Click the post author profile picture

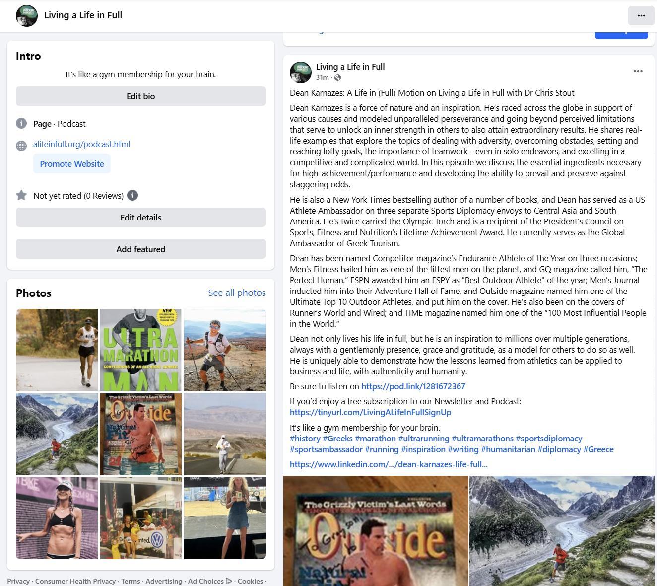[x=301, y=72]
